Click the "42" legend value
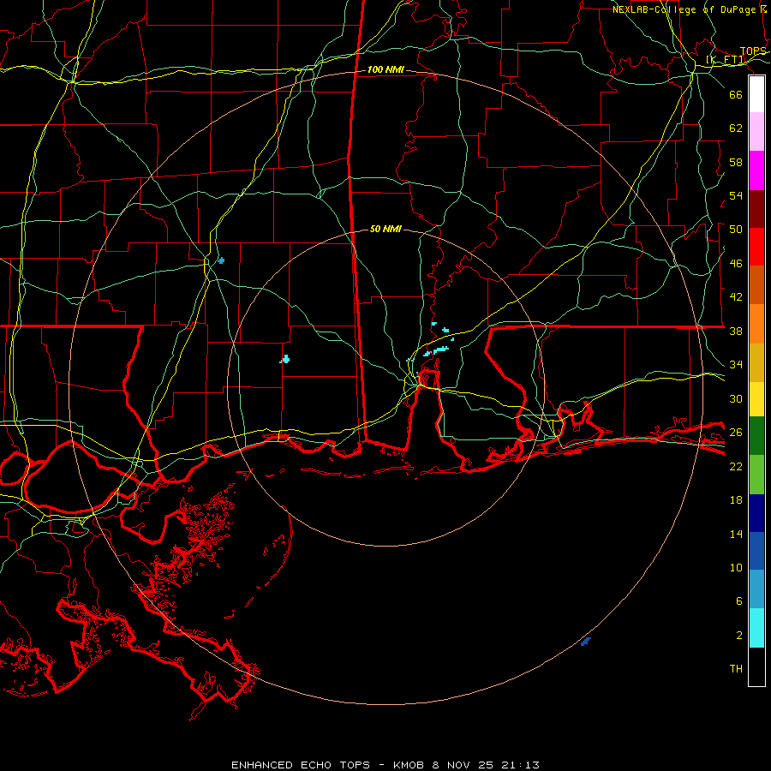This screenshot has height=771, width=771. coord(736,296)
